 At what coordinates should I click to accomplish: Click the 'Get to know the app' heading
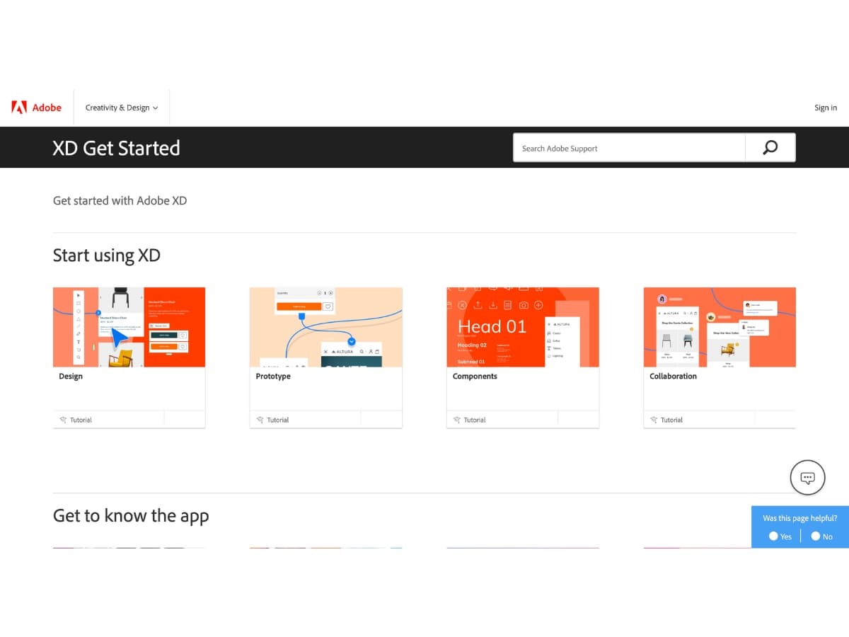(131, 516)
